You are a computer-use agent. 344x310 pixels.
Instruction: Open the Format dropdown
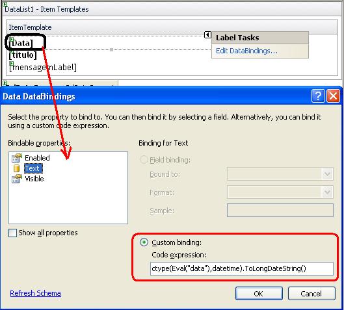(327, 192)
